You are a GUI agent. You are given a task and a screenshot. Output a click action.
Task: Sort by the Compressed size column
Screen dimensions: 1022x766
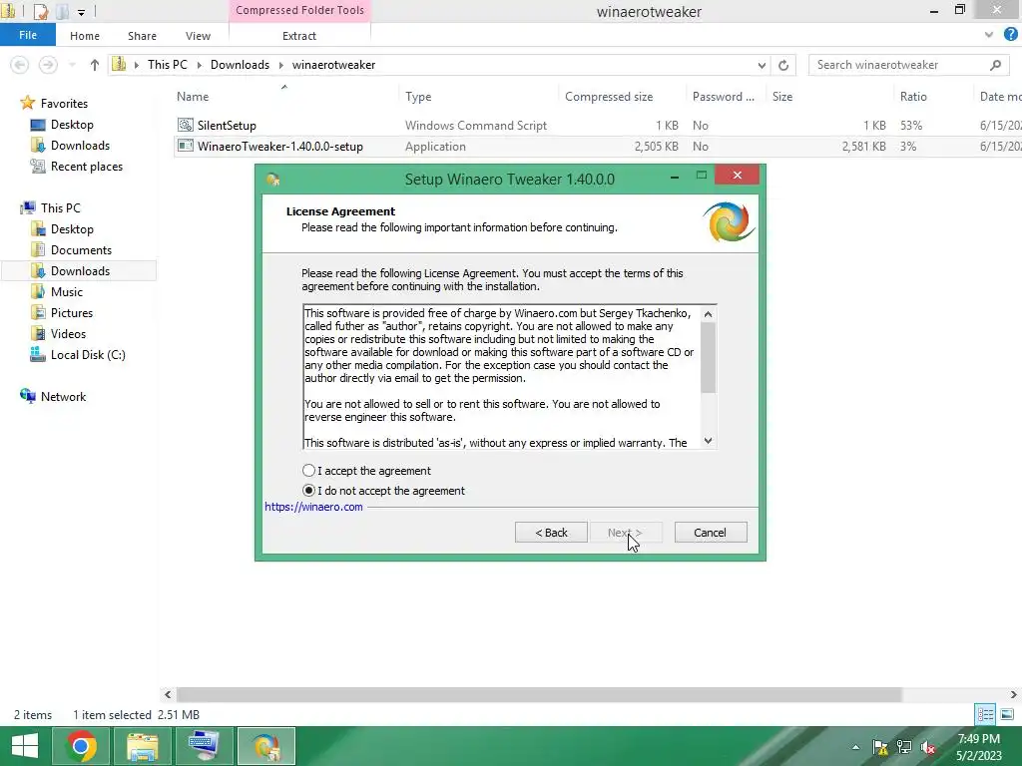tap(609, 97)
